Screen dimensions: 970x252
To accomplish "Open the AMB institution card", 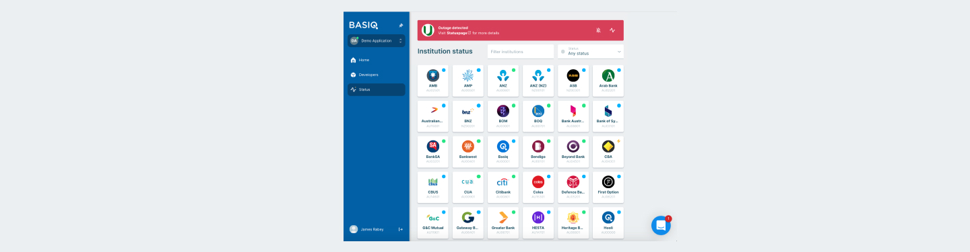I will (x=433, y=81).
